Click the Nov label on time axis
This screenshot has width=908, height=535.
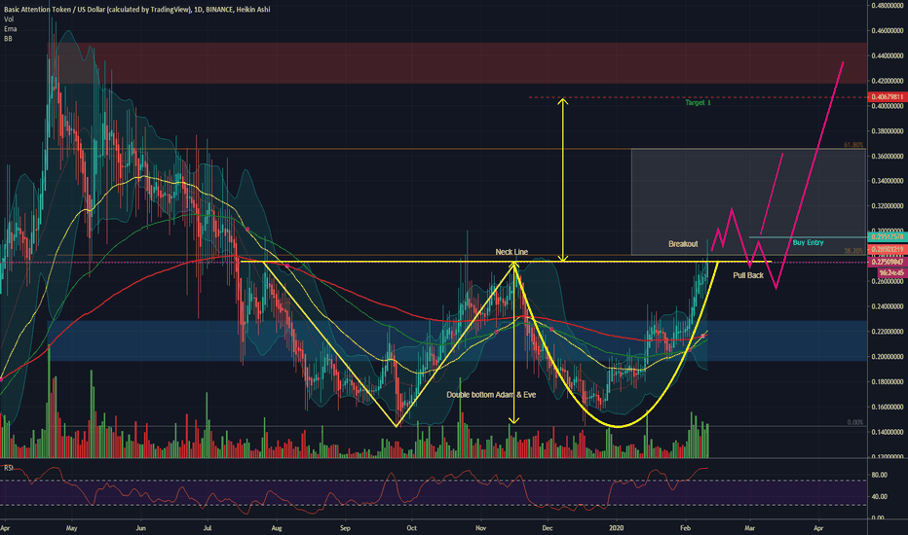point(481,528)
